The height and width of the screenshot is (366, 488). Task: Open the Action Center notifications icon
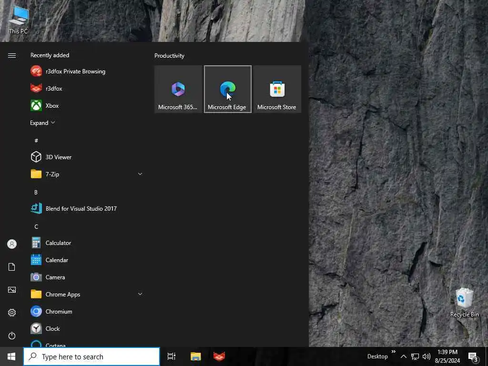point(473,356)
